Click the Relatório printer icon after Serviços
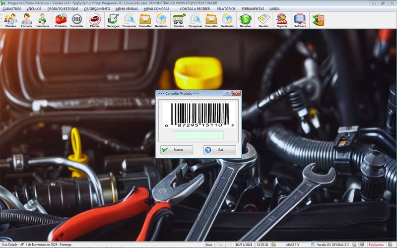The image size is (397, 248). pyautogui.click(x=161, y=20)
